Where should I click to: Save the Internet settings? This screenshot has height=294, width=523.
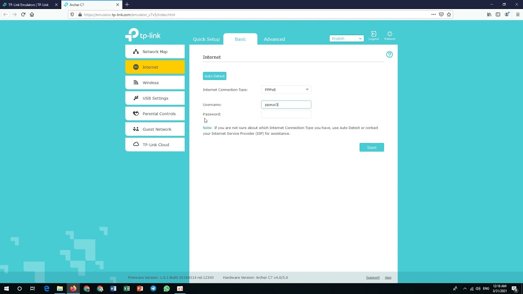pos(372,147)
